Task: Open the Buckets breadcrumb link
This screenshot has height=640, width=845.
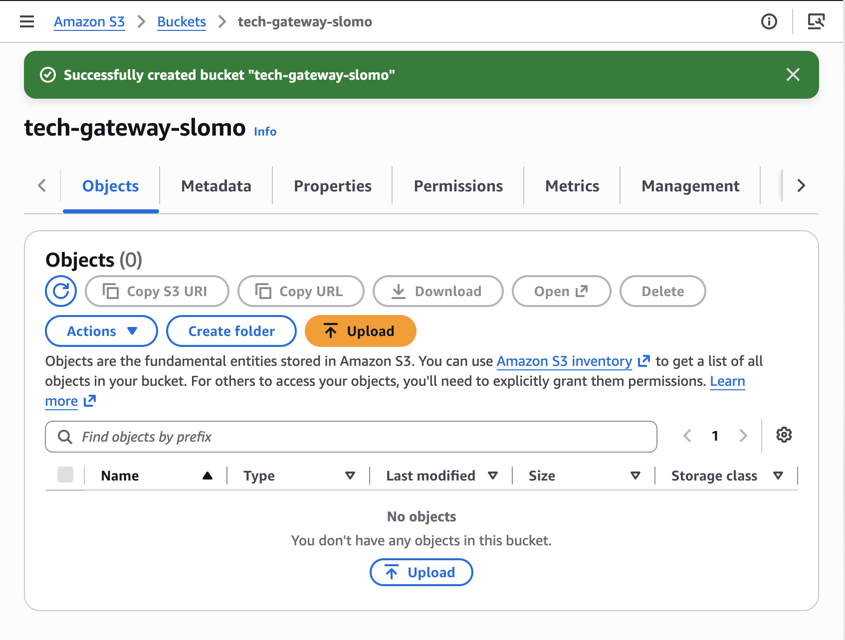Action: 182,22
